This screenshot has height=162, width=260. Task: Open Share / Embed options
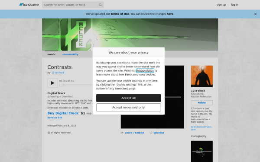pos(134,133)
